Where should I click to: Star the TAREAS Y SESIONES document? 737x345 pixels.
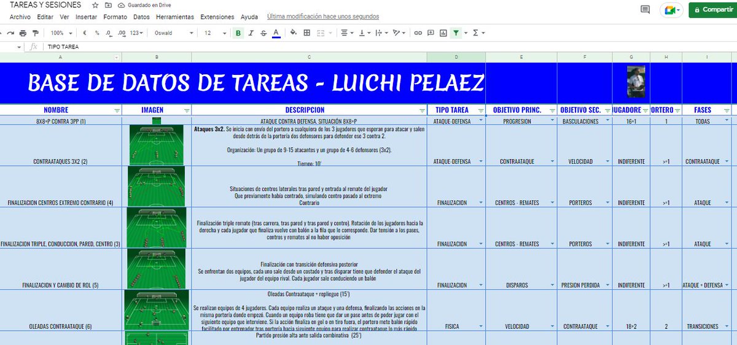tap(95, 5)
